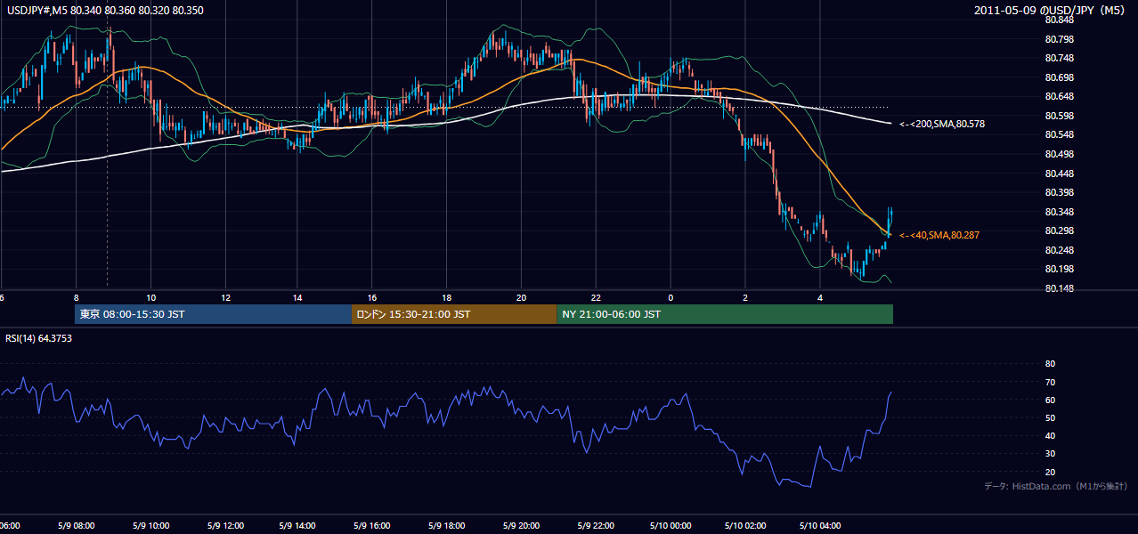The height and width of the screenshot is (534, 1138).
Task: Click price axis label 80.248
Action: point(1059,250)
